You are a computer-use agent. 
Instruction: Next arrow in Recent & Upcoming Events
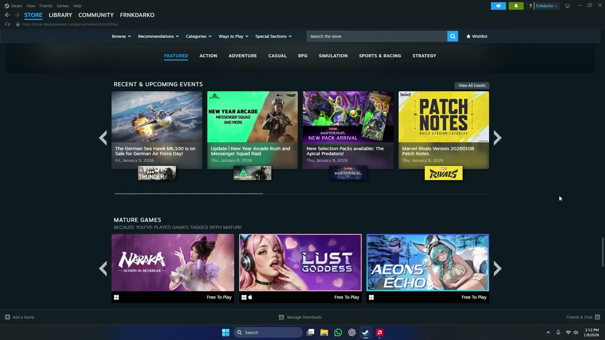click(497, 137)
